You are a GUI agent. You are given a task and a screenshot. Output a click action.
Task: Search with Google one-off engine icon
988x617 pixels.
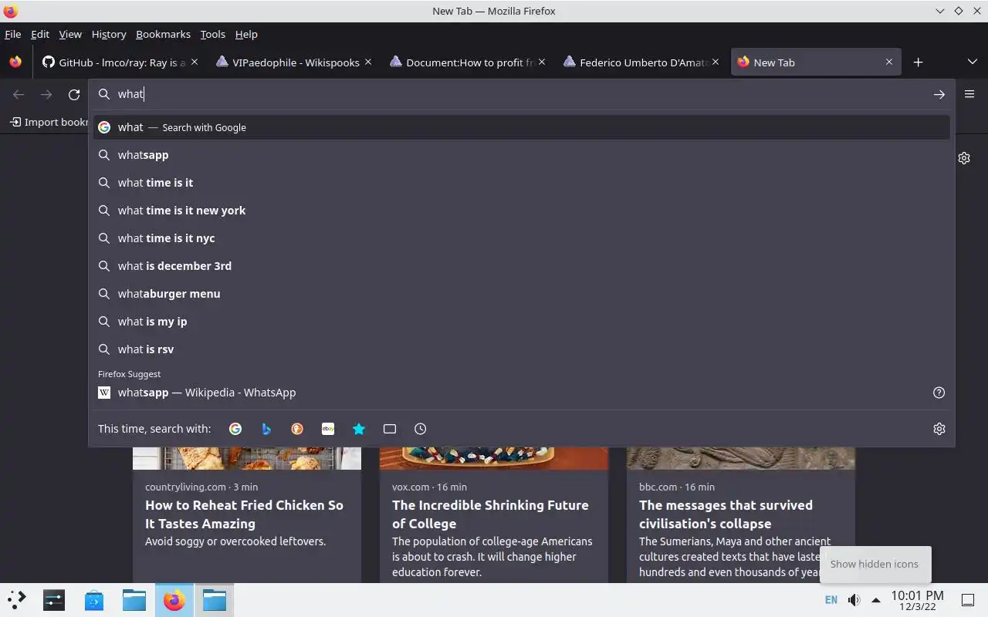(235, 429)
